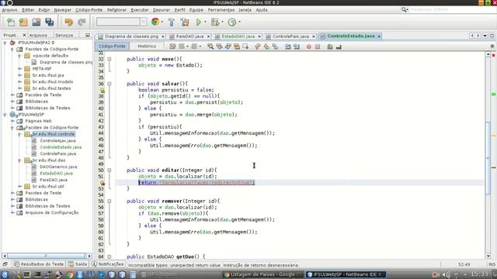Image resolution: width=497 pixels, height=279 pixels.
Task: Click the Clean and Build Project icon
Action: [x=185, y=22]
